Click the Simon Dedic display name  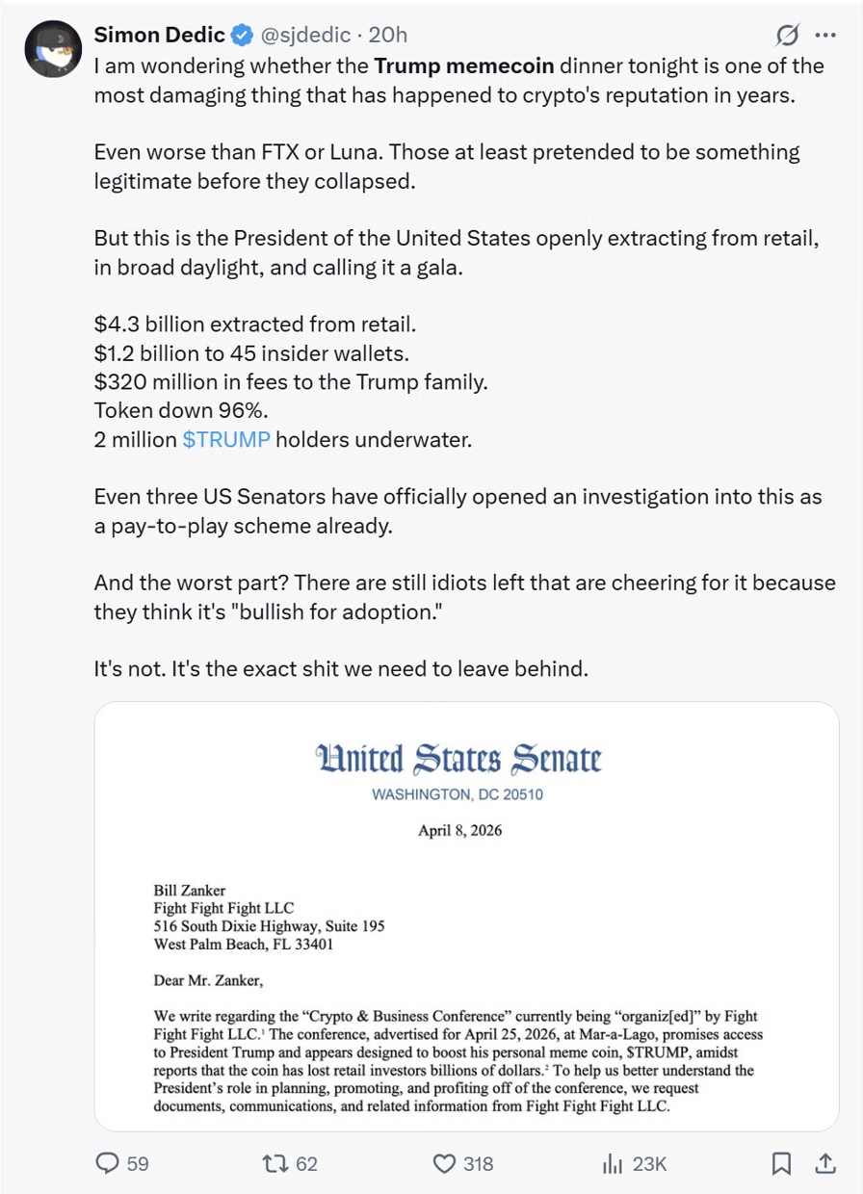[159, 36]
